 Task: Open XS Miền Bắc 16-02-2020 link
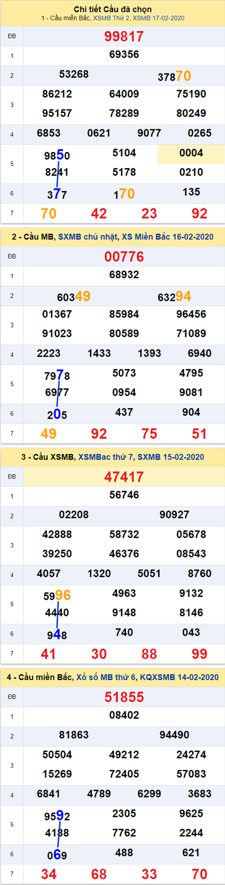click(168, 237)
